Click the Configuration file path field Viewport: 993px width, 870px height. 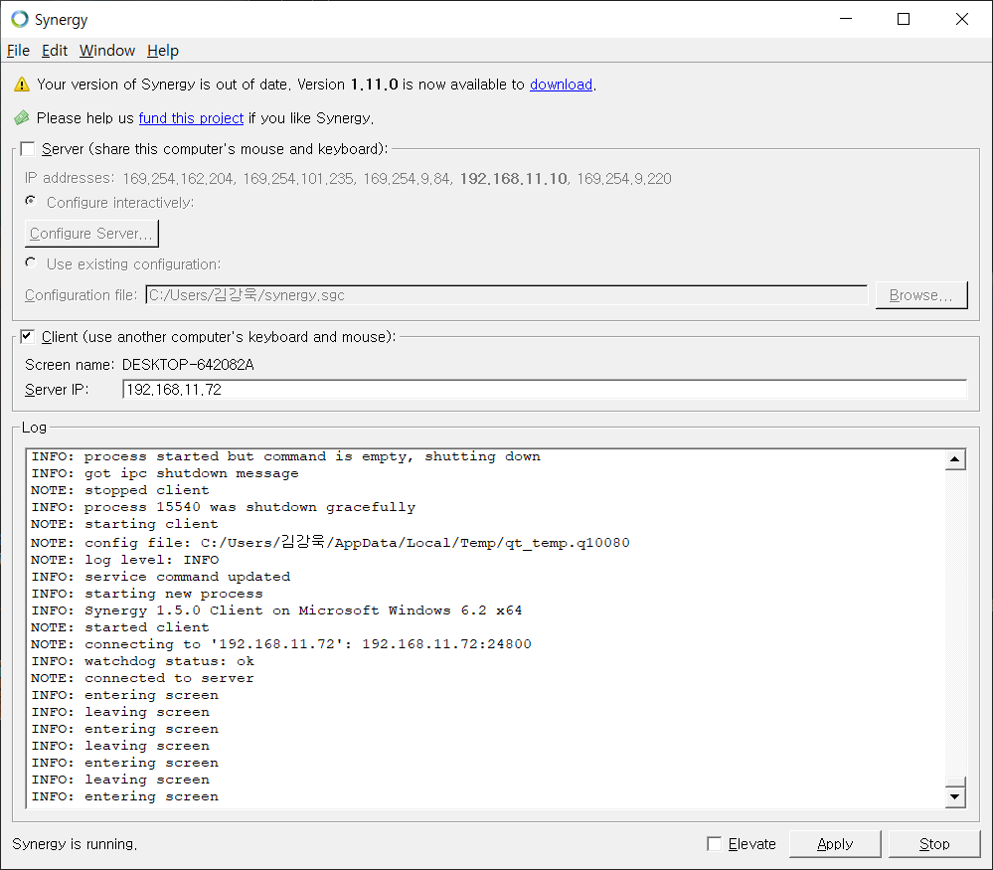point(507,295)
